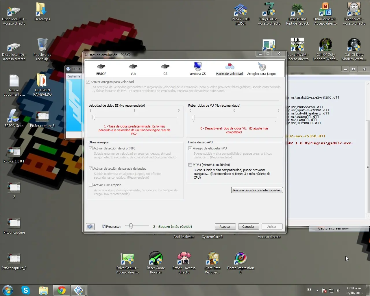Image resolution: width=370 pixels, height=296 pixels.
Task: Launch iCare Data Recovery icon
Action: (212, 263)
